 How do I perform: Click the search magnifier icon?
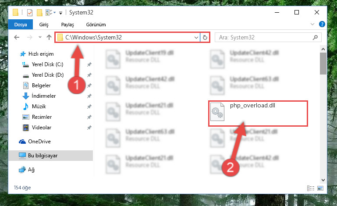[315, 37]
